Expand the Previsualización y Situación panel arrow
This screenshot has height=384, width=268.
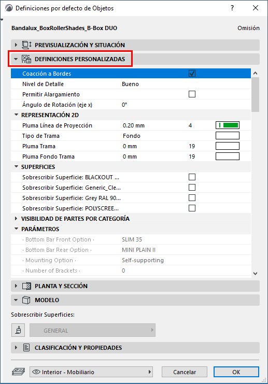coord(16,45)
